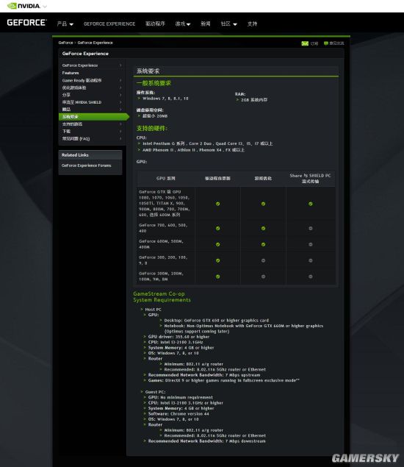Click the 订阅 envelope icon
Image resolution: width=404 pixels, height=467 pixels.
tap(305, 43)
